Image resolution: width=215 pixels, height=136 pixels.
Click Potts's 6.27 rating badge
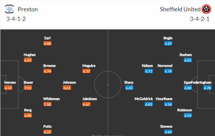pyautogui.click(x=47, y=131)
